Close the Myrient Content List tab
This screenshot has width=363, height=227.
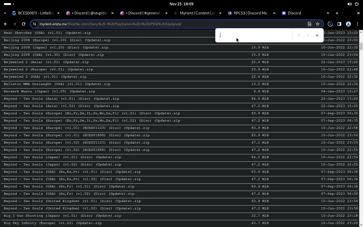(x=220, y=13)
